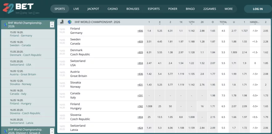Pick Czech Republic win odds 1.05 against Slovenia
This screenshot has width=272, height=134.
pos(170,117)
